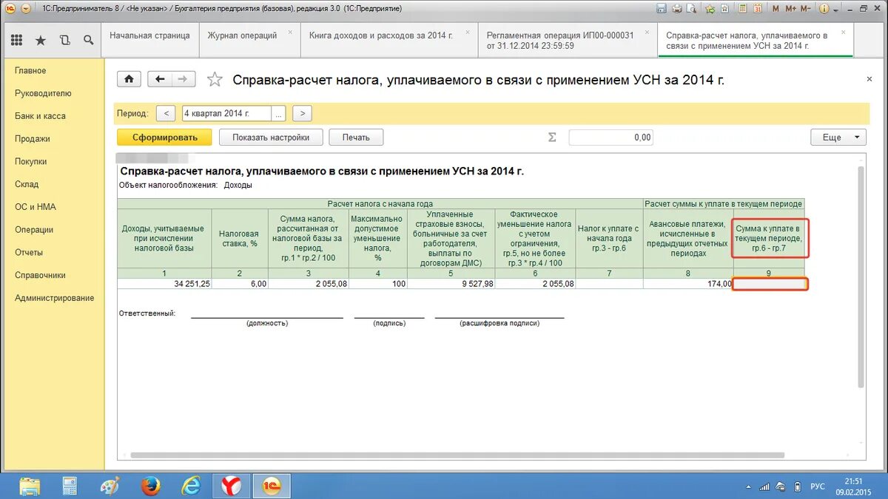888x499 pixels.
Task: Close the Регламентная операция tab
Action: [646, 33]
